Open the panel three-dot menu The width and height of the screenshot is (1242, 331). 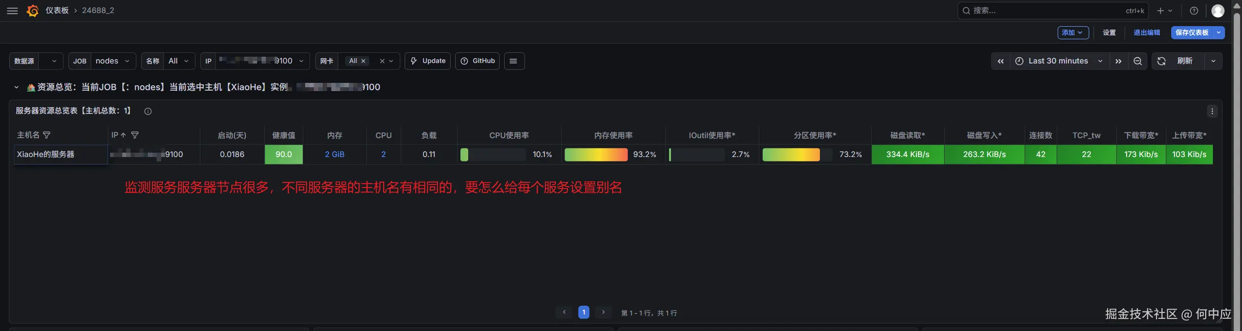tap(1212, 111)
